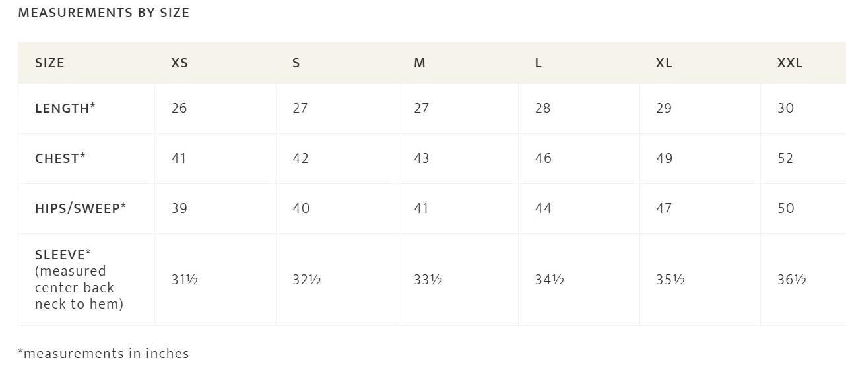Click the SLEEVE* row label
The width and height of the screenshot is (846, 372).
pyautogui.click(x=63, y=255)
